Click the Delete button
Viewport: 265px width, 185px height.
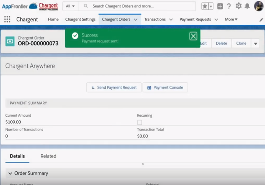point(222,43)
